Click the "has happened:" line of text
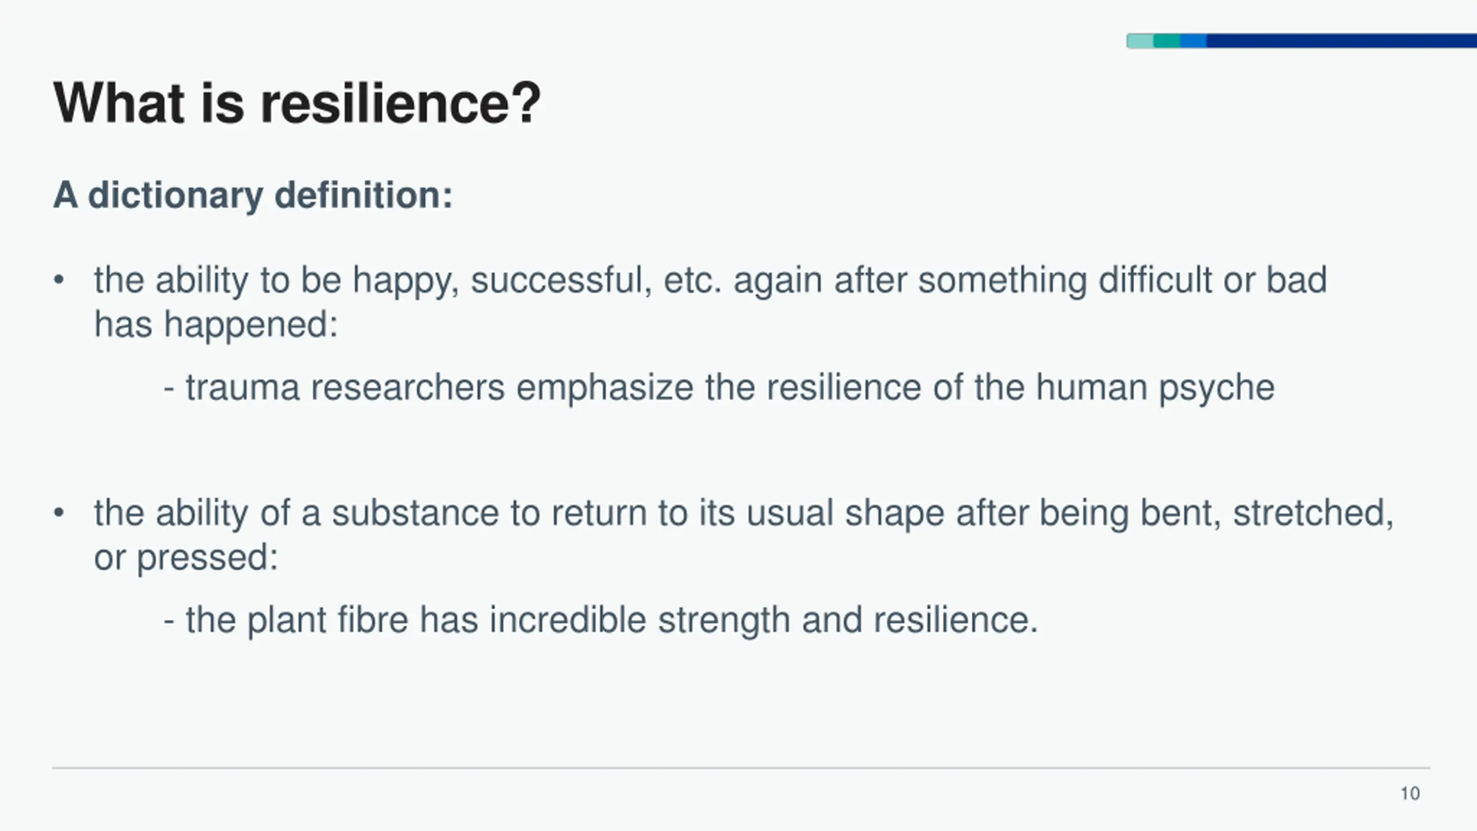This screenshot has width=1477, height=831. click(x=216, y=324)
